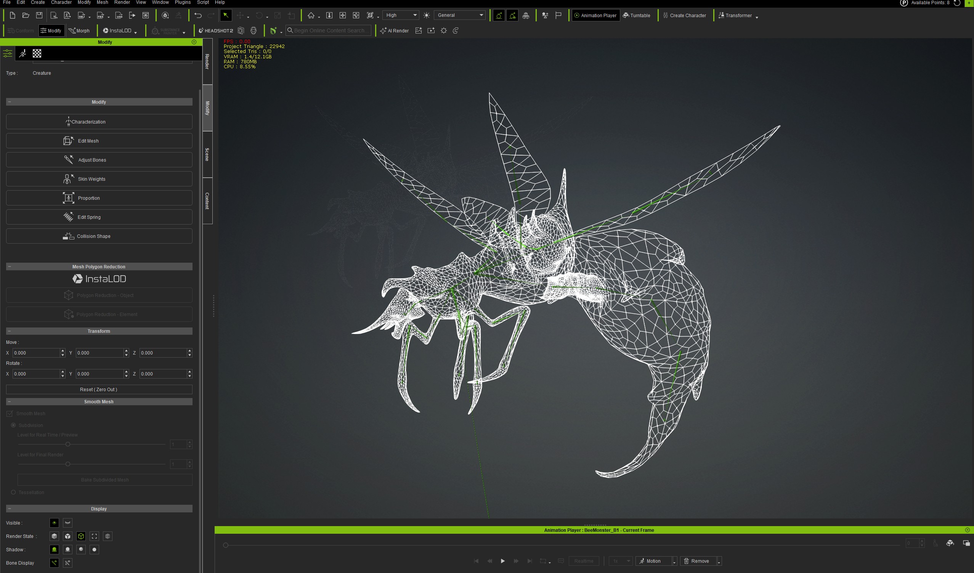974x573 pixels.
Task: Open the checkerboard material tab icon
Action: 37,53
